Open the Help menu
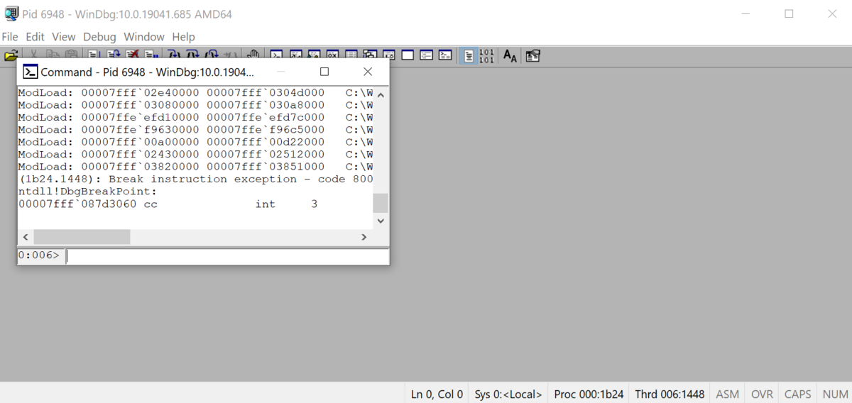Image resolution: width=852 pixels, height=403 pixels. click(183, 36)
